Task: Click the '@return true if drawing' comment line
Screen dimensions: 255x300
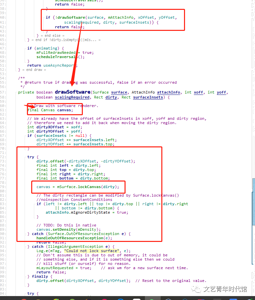Action: tap(99, 82)
